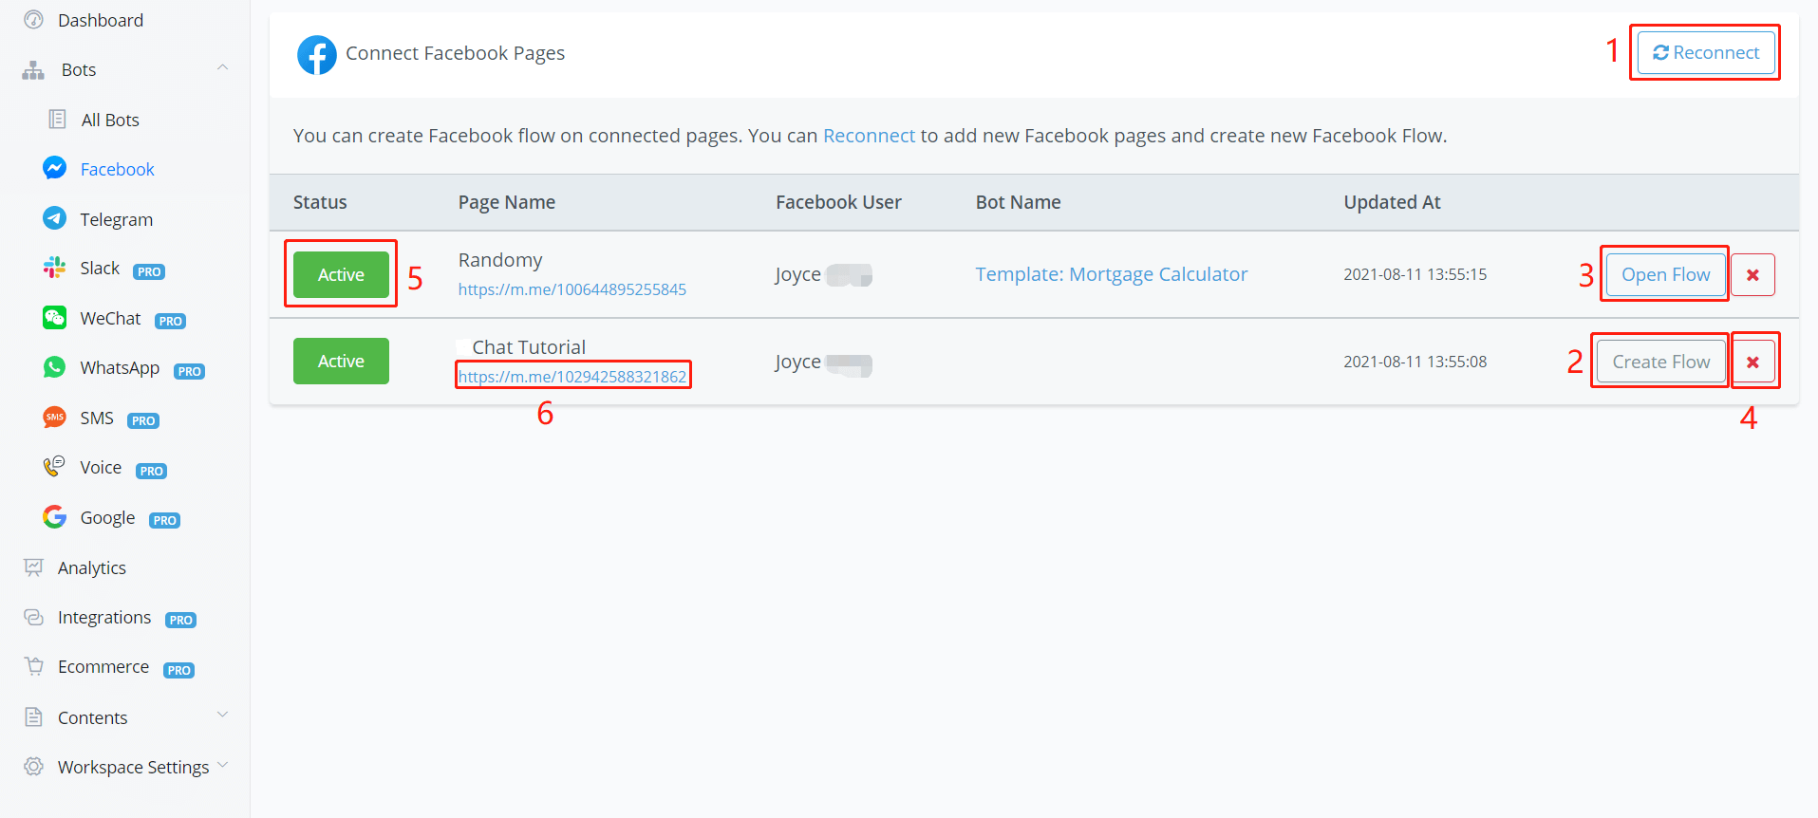1818x818 pixels.
Task: Click the Ecommerce cart icon
Action: tap(34, 666)
